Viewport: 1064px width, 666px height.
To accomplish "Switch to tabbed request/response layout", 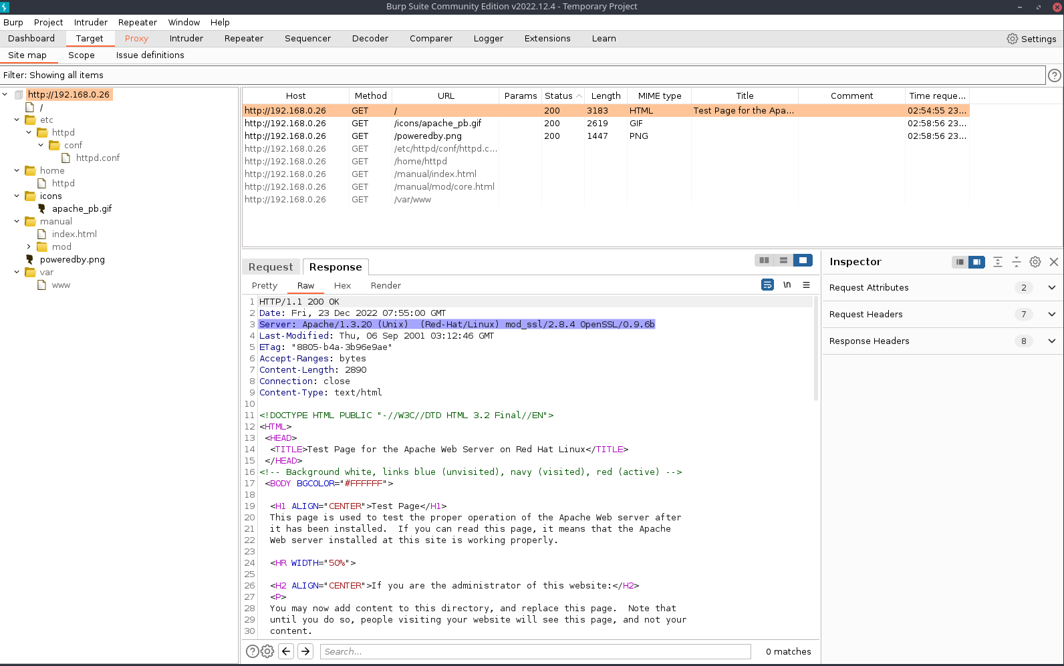I will 803,261.
